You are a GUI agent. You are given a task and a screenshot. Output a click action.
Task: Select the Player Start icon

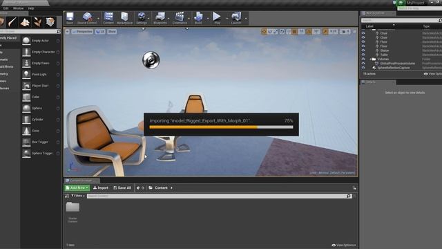[26, 86]
